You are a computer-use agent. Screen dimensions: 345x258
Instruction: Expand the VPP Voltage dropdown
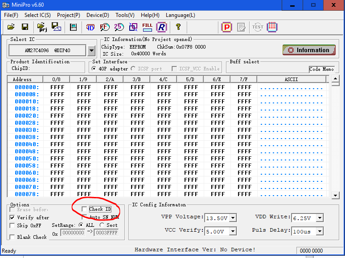(233, 218)
